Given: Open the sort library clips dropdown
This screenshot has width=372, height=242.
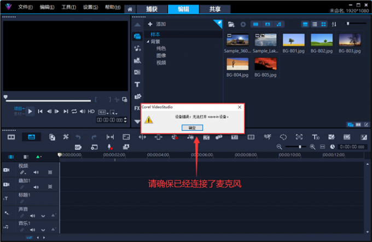Looking at the screenshot, I should click(x=334, y=24).
